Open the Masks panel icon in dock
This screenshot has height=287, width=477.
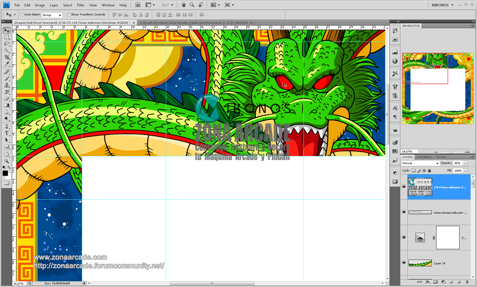[x=395, y=182]
